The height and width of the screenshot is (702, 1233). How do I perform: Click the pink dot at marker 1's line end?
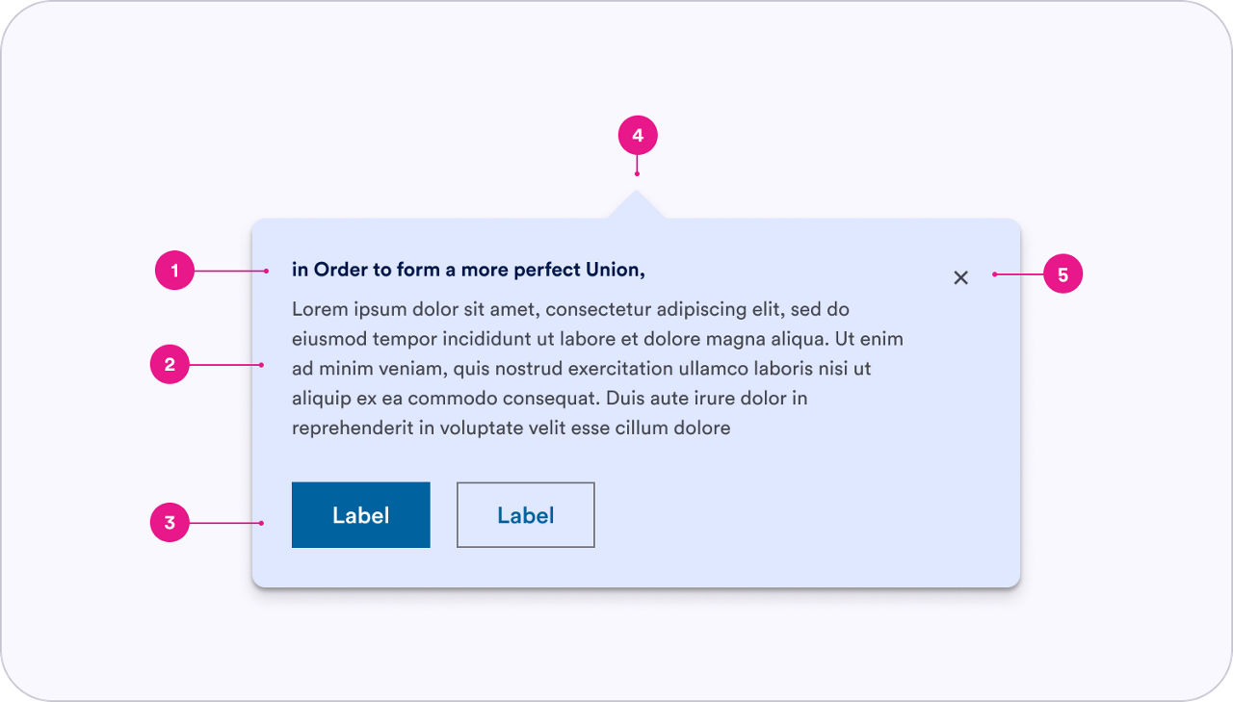[267, 272]
